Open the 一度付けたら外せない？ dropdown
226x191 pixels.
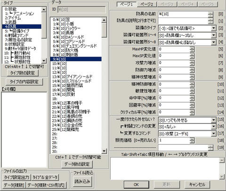coord(213,120)
